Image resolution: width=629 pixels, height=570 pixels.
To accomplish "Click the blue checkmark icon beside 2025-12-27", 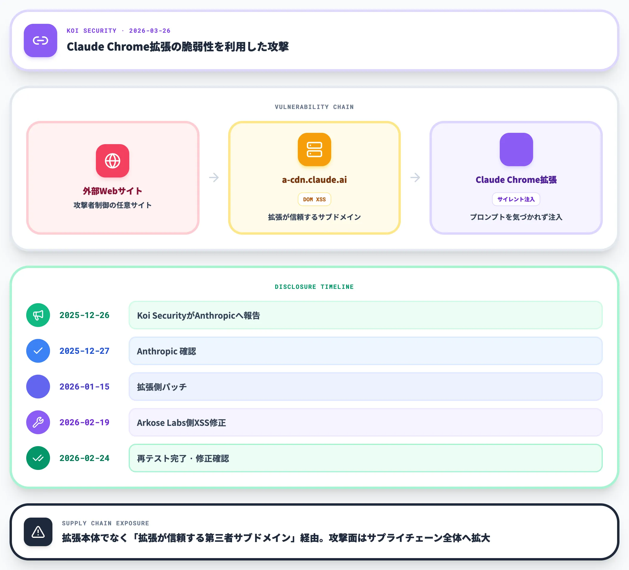I will click(38, 351).
